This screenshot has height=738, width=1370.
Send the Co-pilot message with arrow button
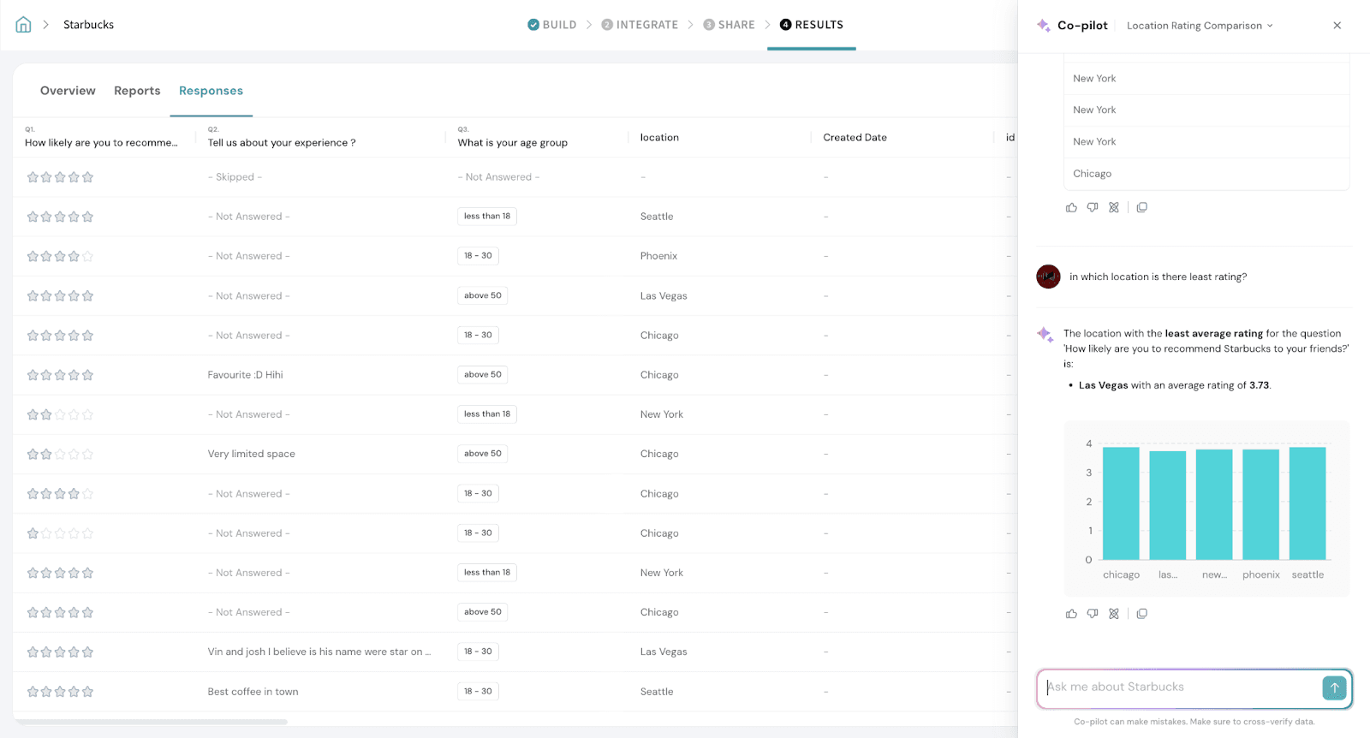[1334, 687]
